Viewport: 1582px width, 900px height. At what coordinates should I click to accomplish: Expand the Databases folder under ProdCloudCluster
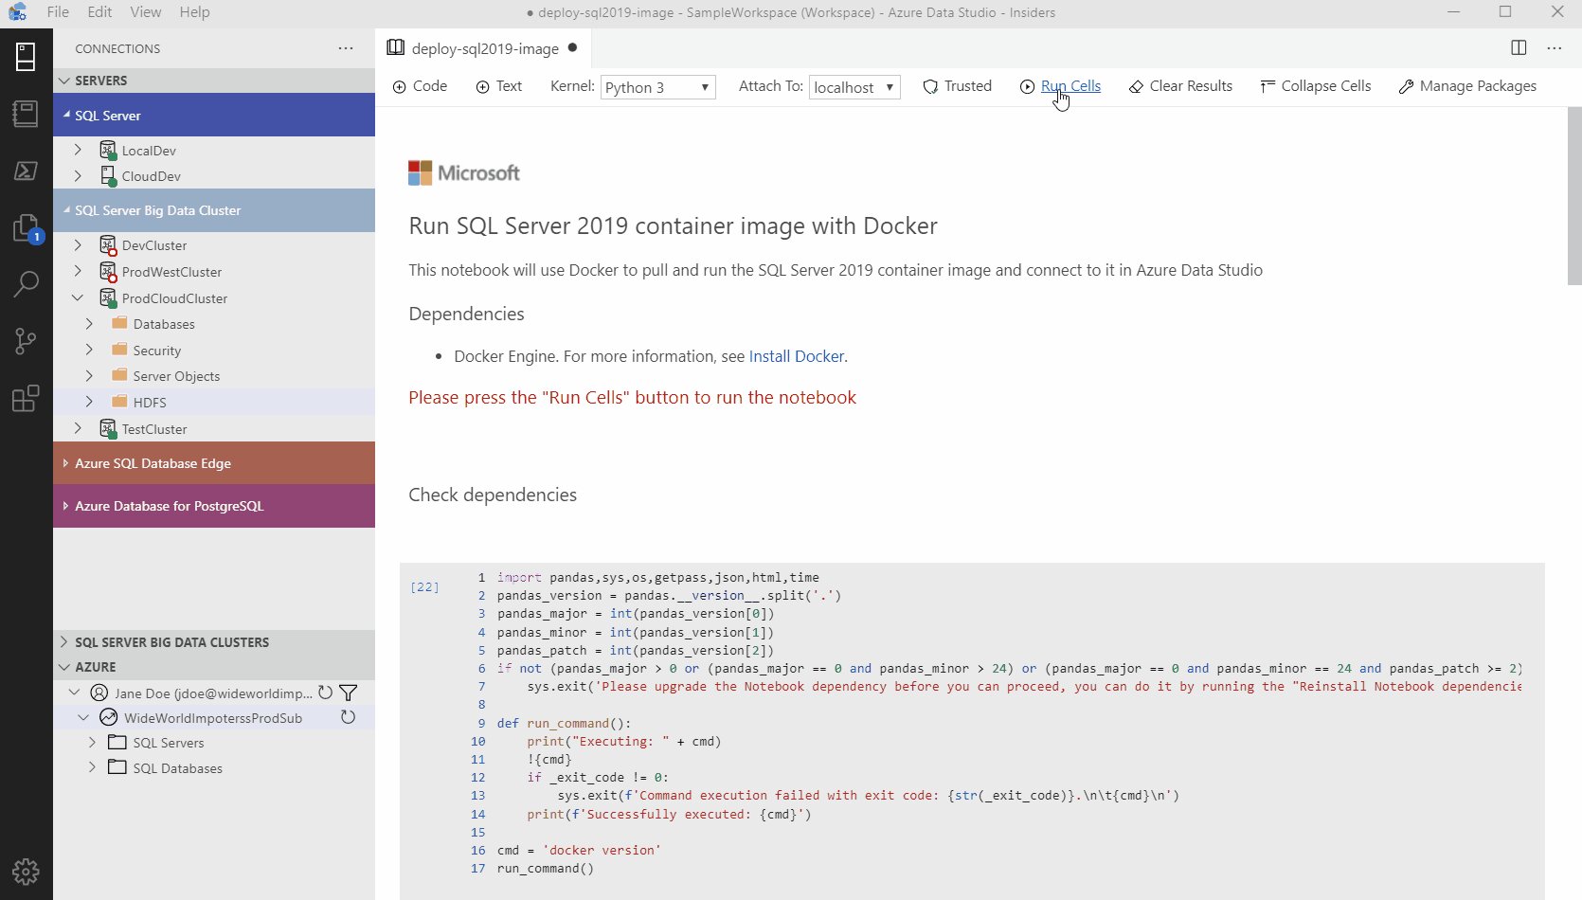[x=90, y=323]
